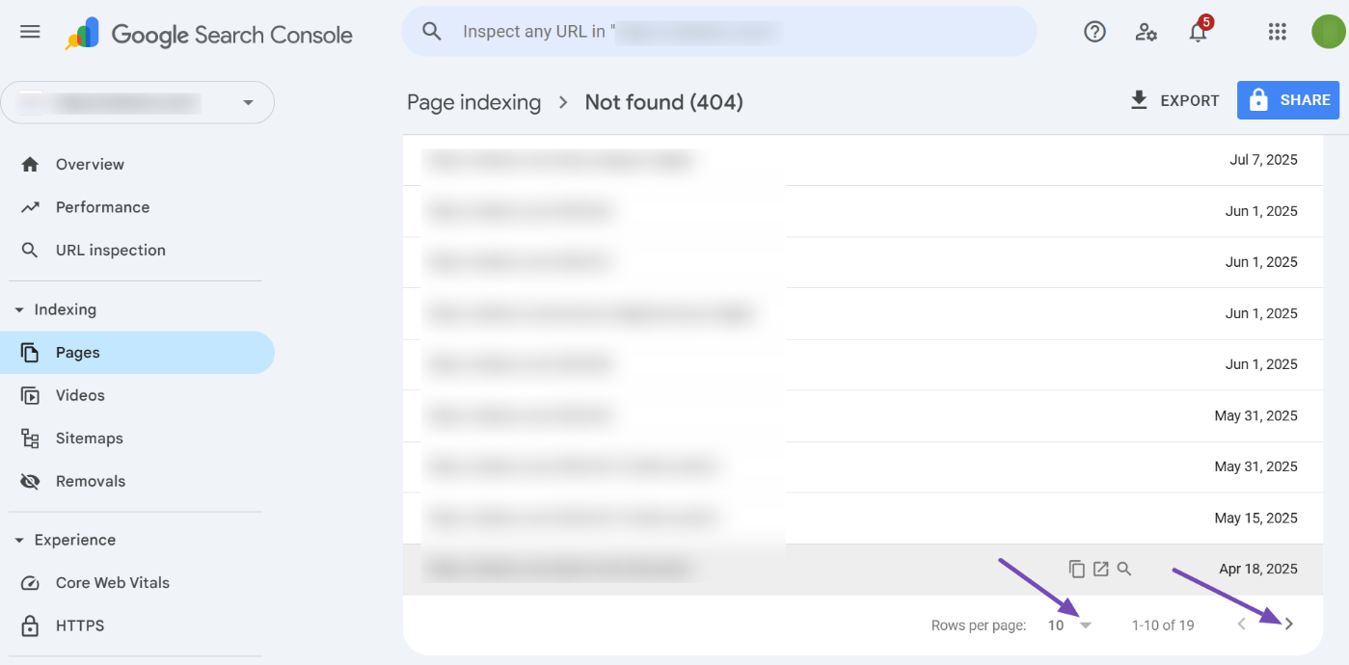Click Page indexing breadcrumb link
Screen dimensions: 1349x665
coord(473,102)
